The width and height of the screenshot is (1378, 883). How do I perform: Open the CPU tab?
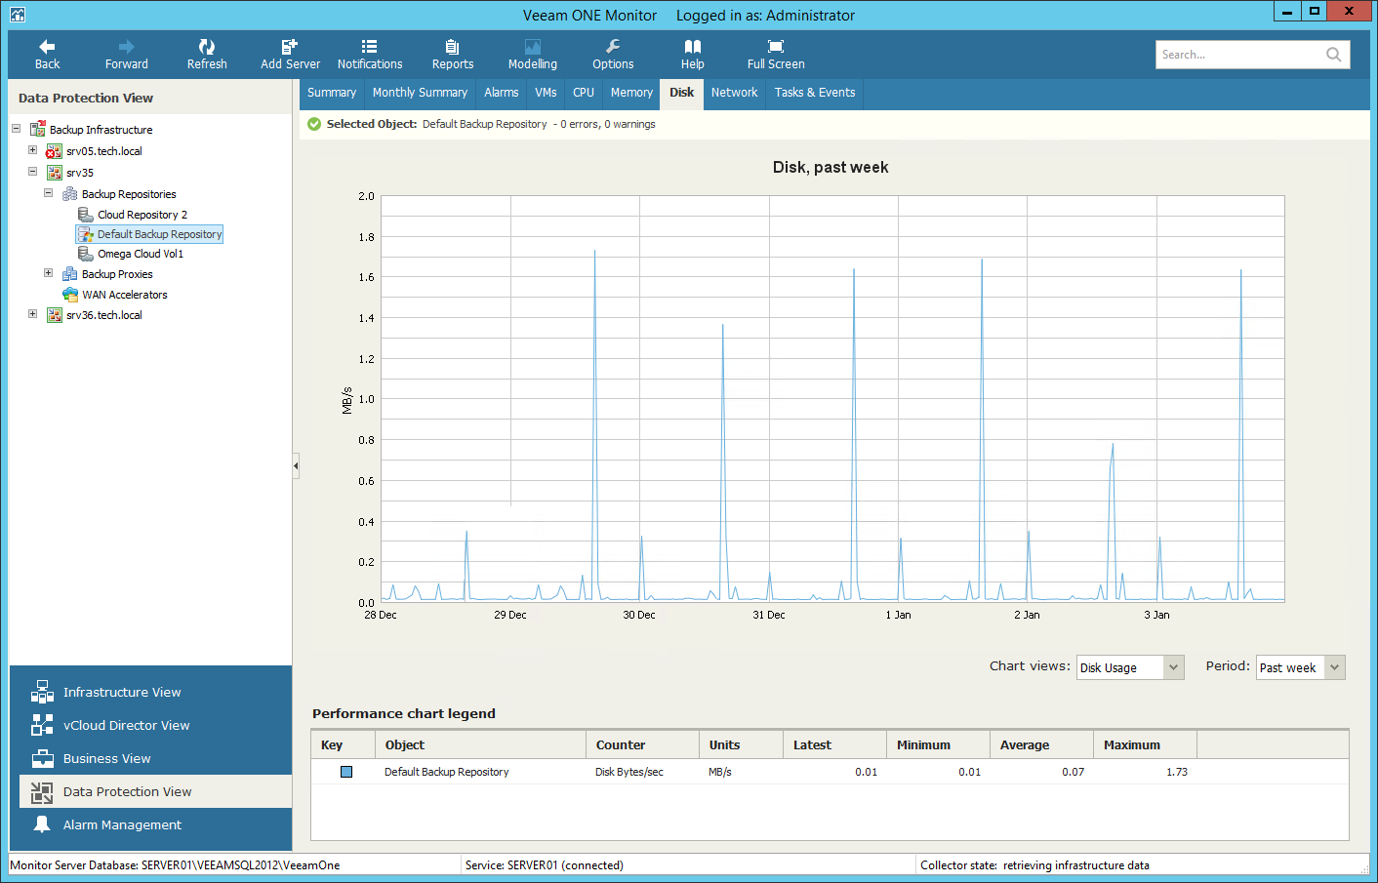tap(584, 93)
